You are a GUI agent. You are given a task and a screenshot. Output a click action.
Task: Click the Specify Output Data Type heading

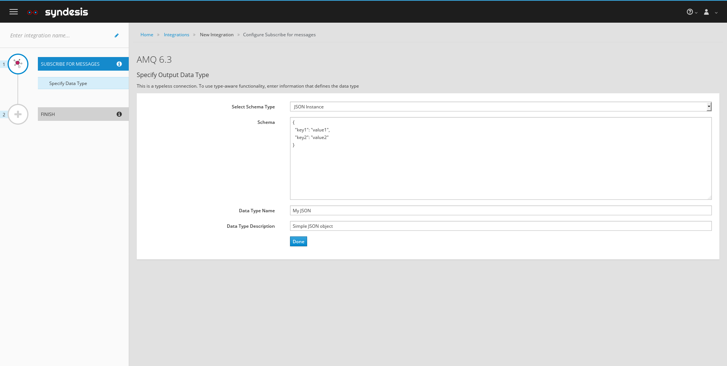(x=173, y=75)
